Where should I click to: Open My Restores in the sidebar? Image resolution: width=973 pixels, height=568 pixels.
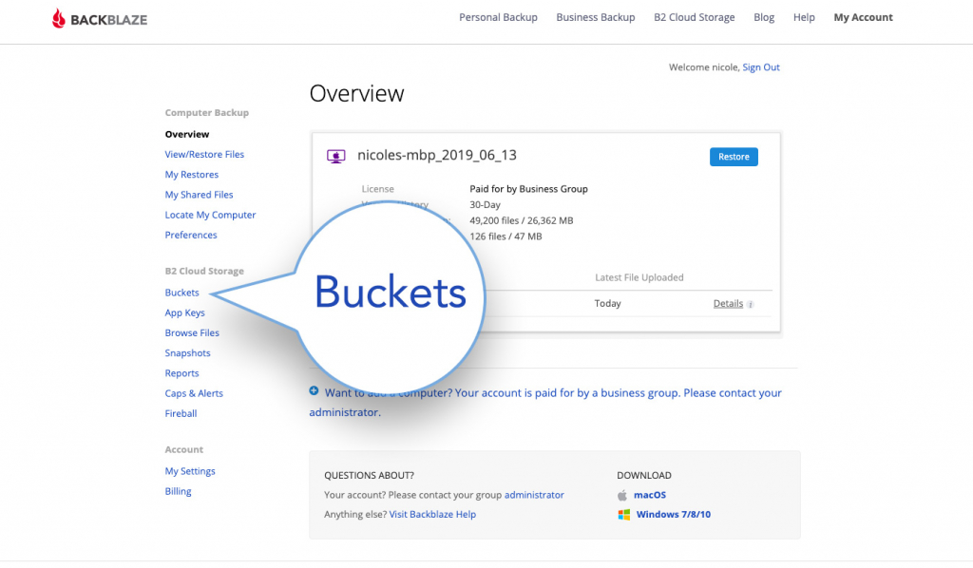click(192, 175)
